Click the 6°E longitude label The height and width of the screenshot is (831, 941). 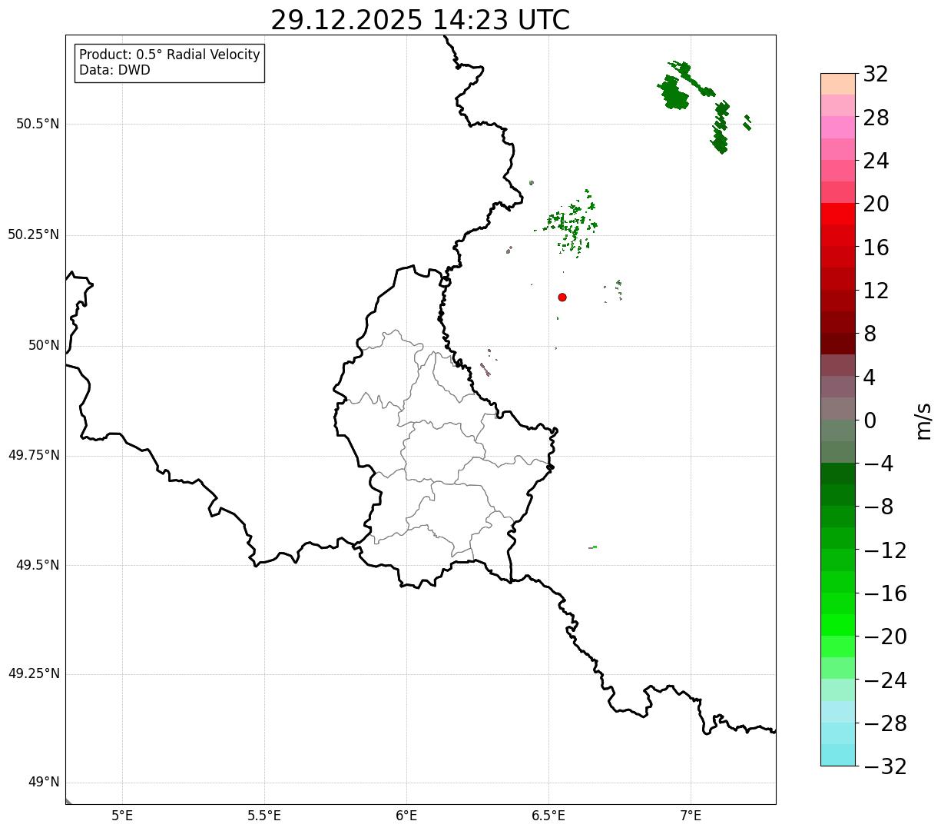point(406,816)
